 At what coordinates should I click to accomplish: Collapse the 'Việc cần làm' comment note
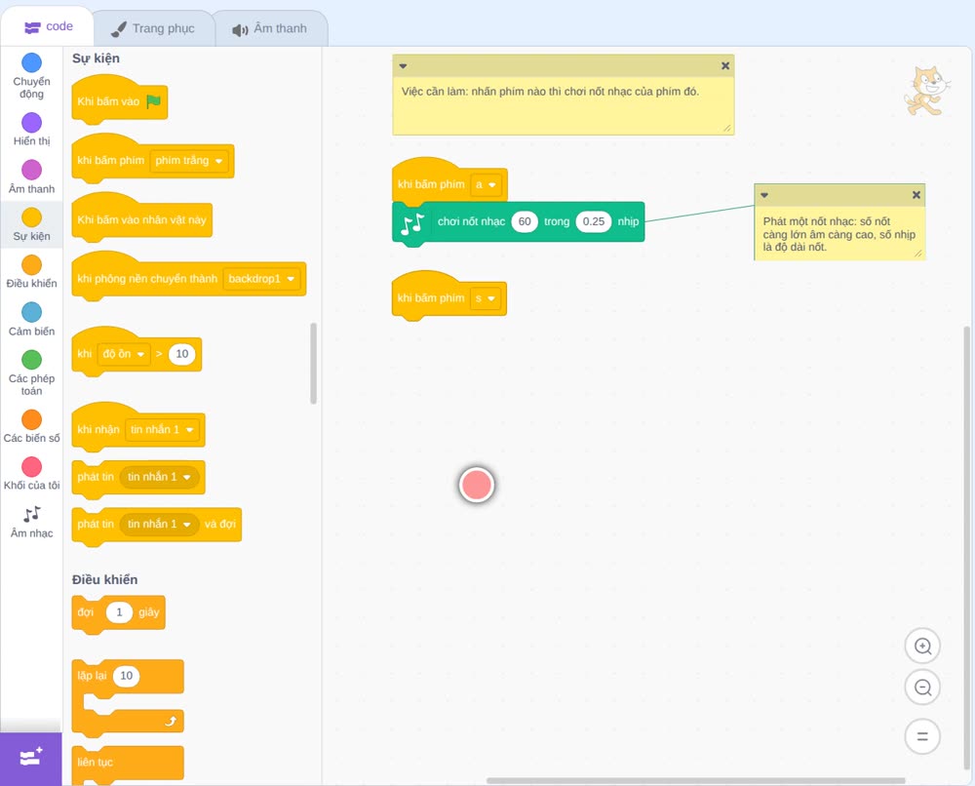[403, 66]
